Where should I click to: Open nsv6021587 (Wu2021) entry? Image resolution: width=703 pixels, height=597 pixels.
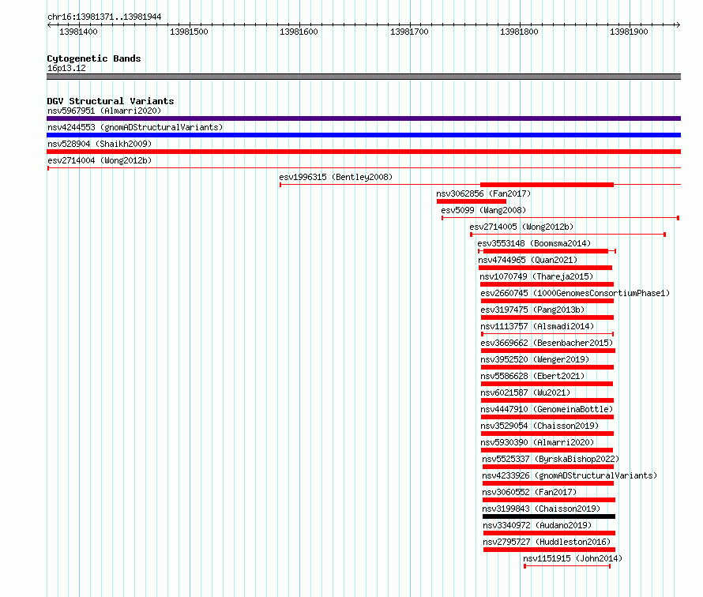[525, 392]
